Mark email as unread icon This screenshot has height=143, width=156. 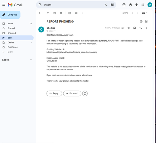[x=70, y=13]
